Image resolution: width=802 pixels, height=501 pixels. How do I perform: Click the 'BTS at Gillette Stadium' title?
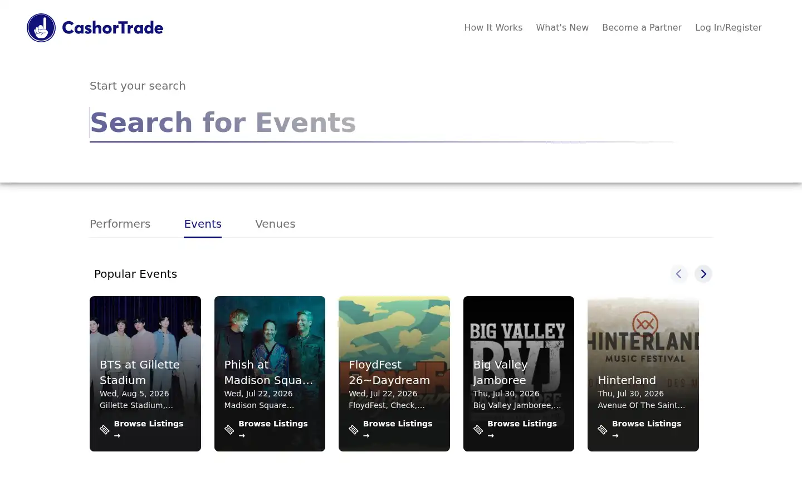click(140, 372)
